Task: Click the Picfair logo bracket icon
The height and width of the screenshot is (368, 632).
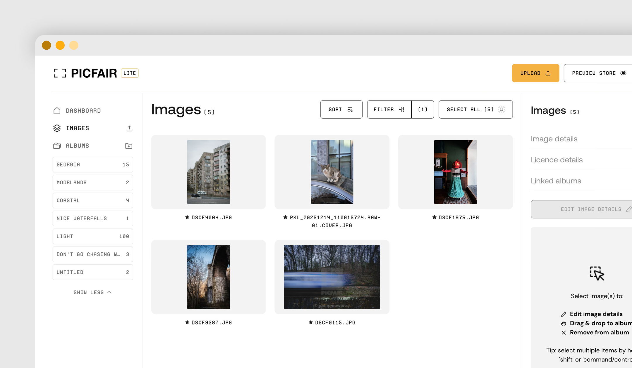Action: click(x=60, y=73)
